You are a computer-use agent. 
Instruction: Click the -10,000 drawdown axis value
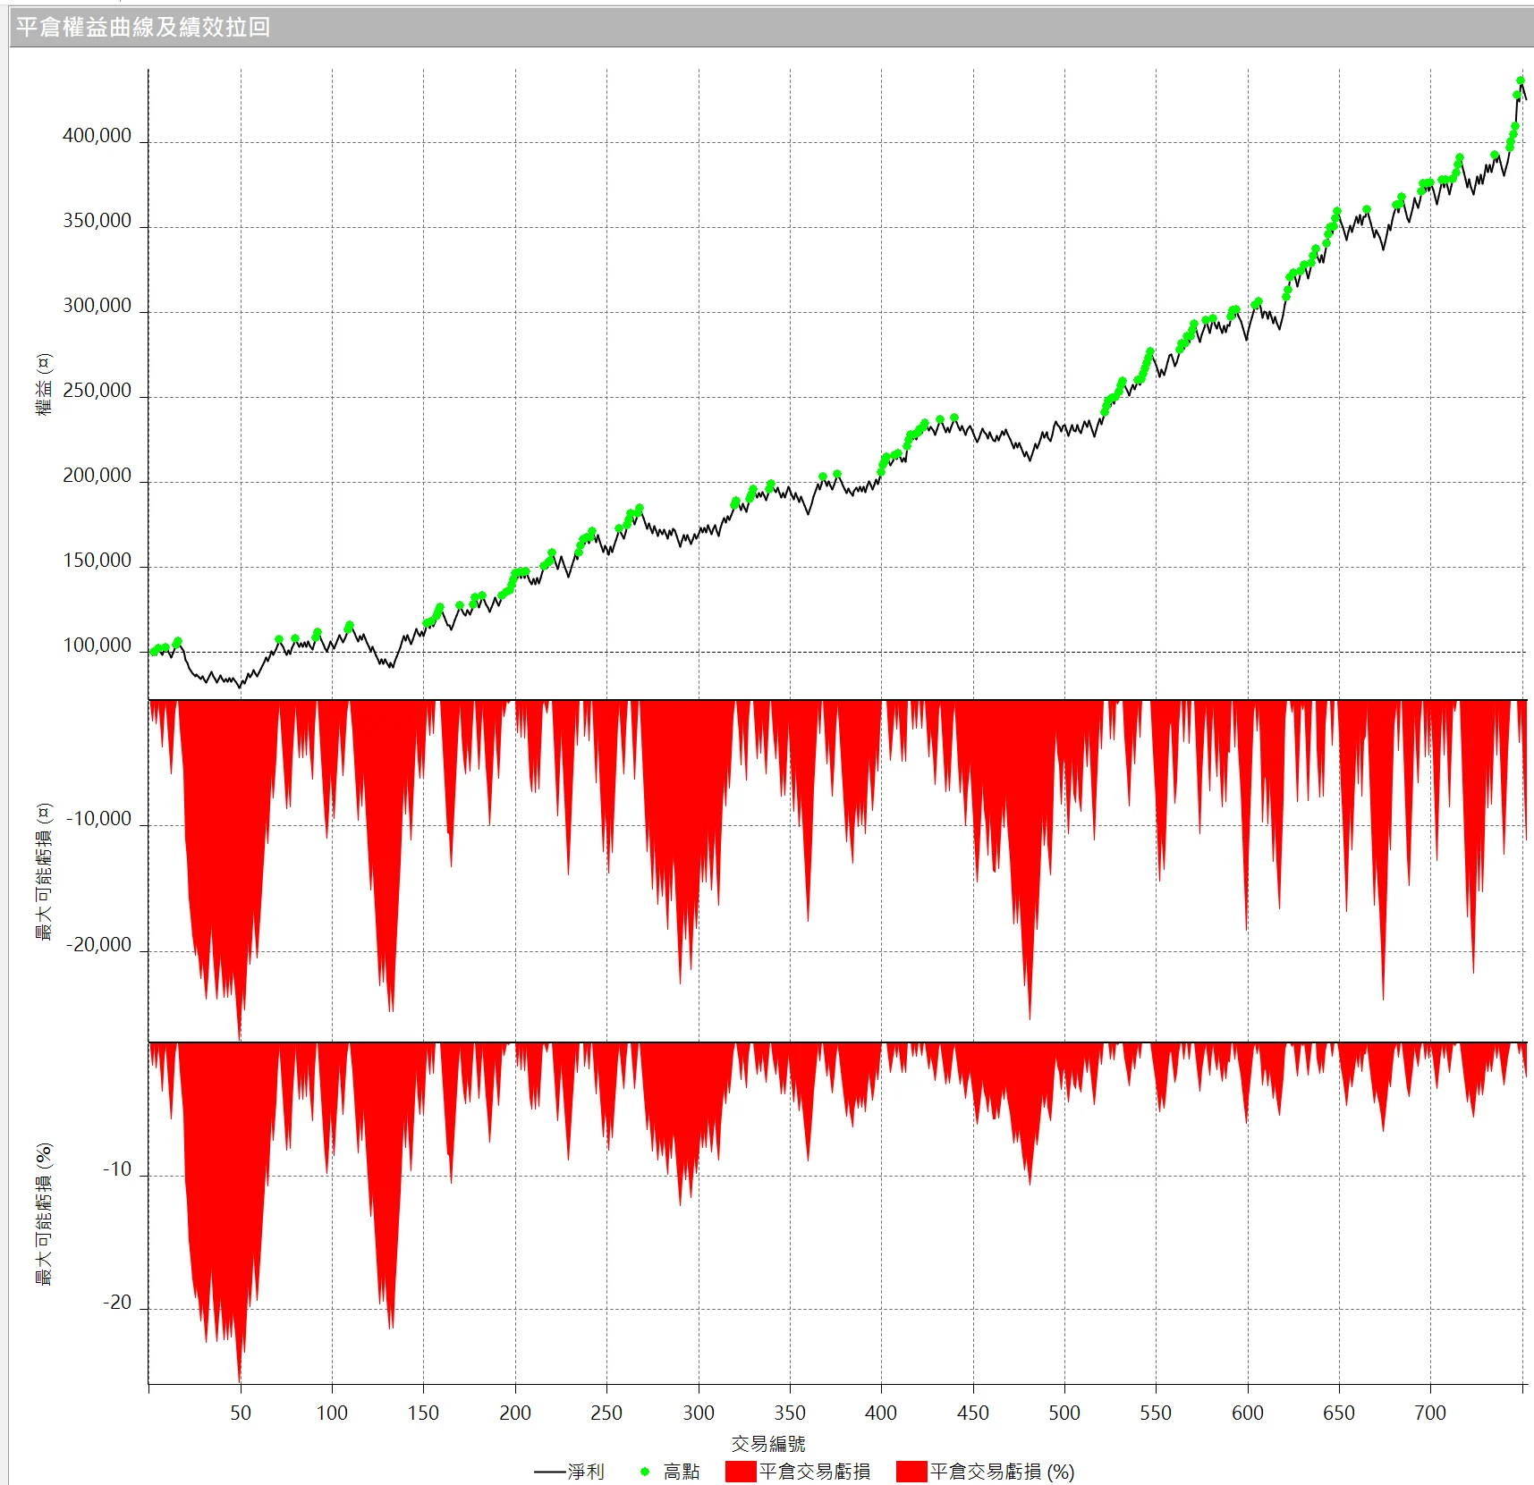click(x=98, y=819)
